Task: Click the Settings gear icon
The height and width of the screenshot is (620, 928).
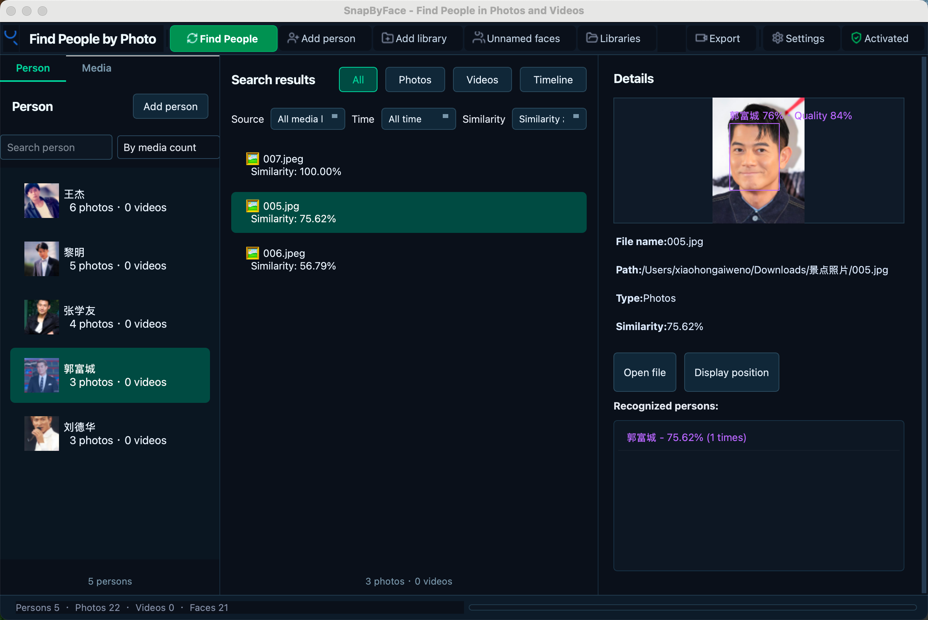Action: point(777,38)
